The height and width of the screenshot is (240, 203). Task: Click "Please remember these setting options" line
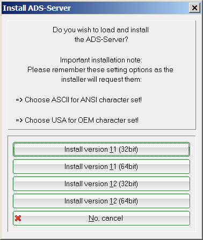100,69
